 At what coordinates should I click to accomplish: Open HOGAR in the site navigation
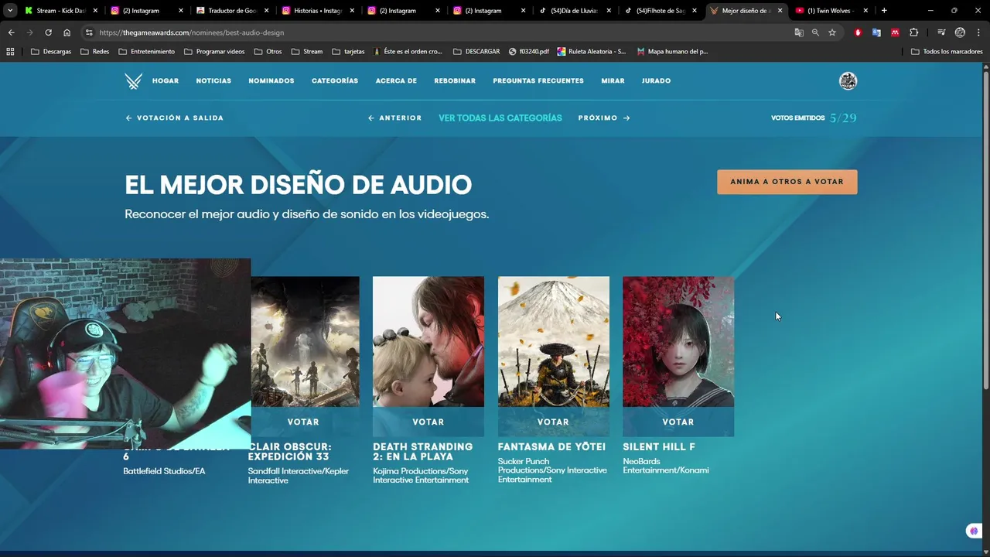tap(166, 81)
